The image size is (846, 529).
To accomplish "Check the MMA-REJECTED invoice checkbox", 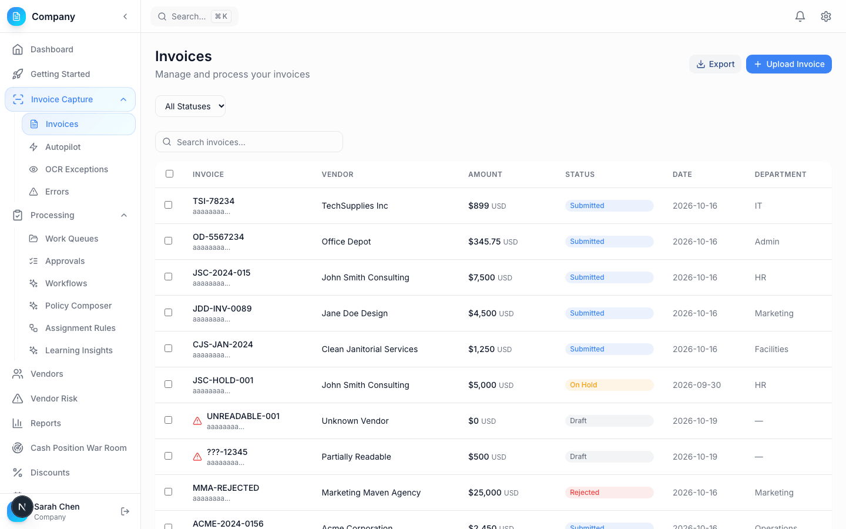I will pos(169,492).
